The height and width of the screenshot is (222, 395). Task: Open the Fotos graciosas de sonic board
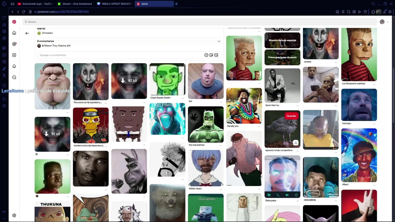pos(282,57)
